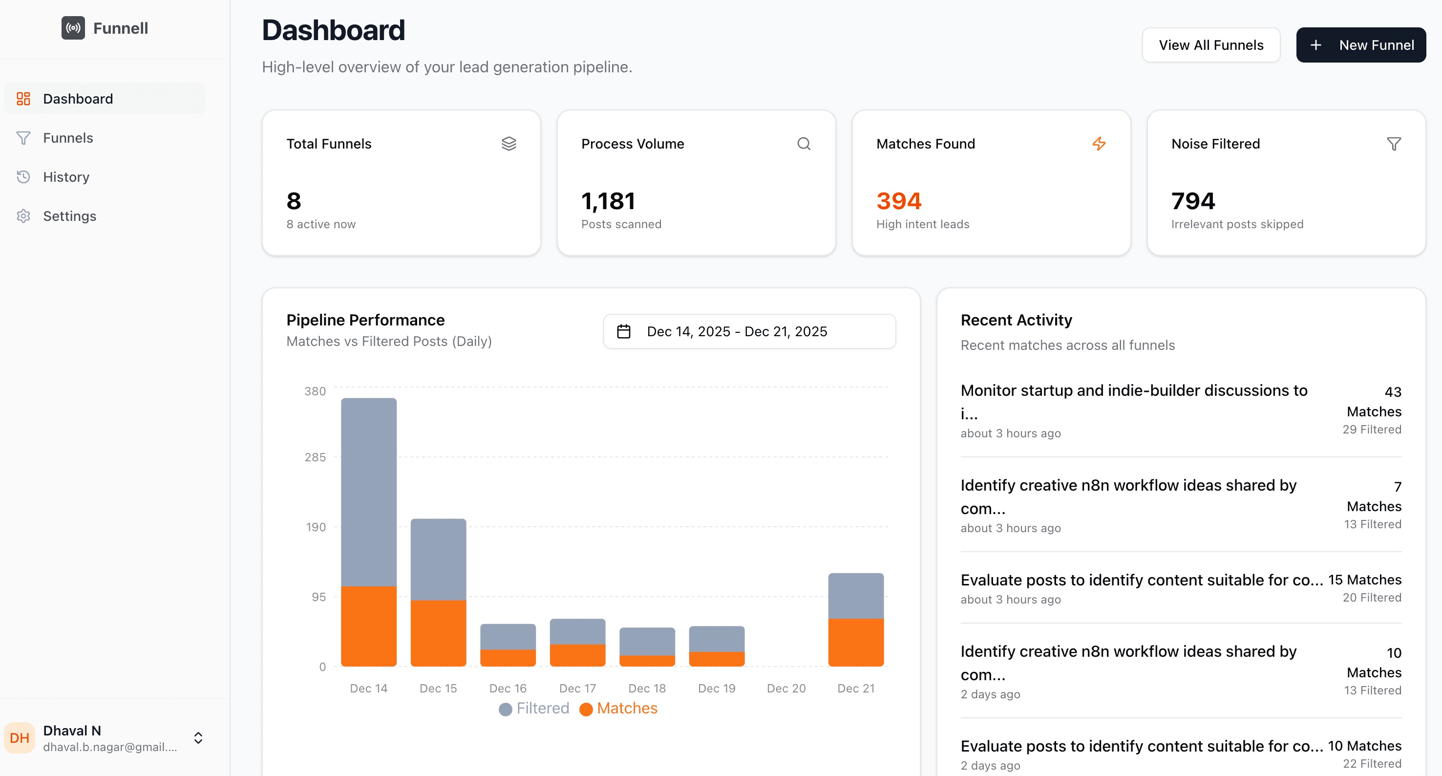Viewport: 1442px width, 776px height.
Task: Click the Dec 19 bar in the chart
Action: [717, 646]
